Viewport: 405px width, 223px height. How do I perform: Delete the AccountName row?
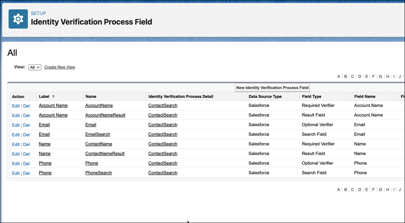(x=26, y=106)
